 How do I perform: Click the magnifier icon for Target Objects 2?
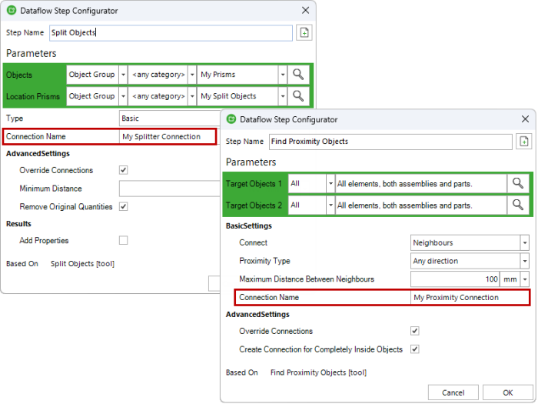pos(518,205)
